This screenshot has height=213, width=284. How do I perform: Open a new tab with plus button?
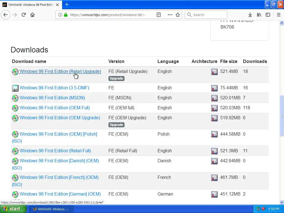(67, 4)
